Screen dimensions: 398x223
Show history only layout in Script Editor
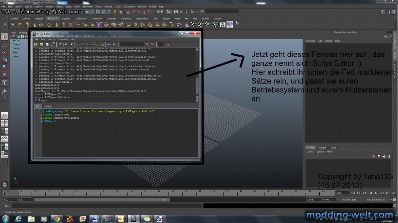(78, 45)
